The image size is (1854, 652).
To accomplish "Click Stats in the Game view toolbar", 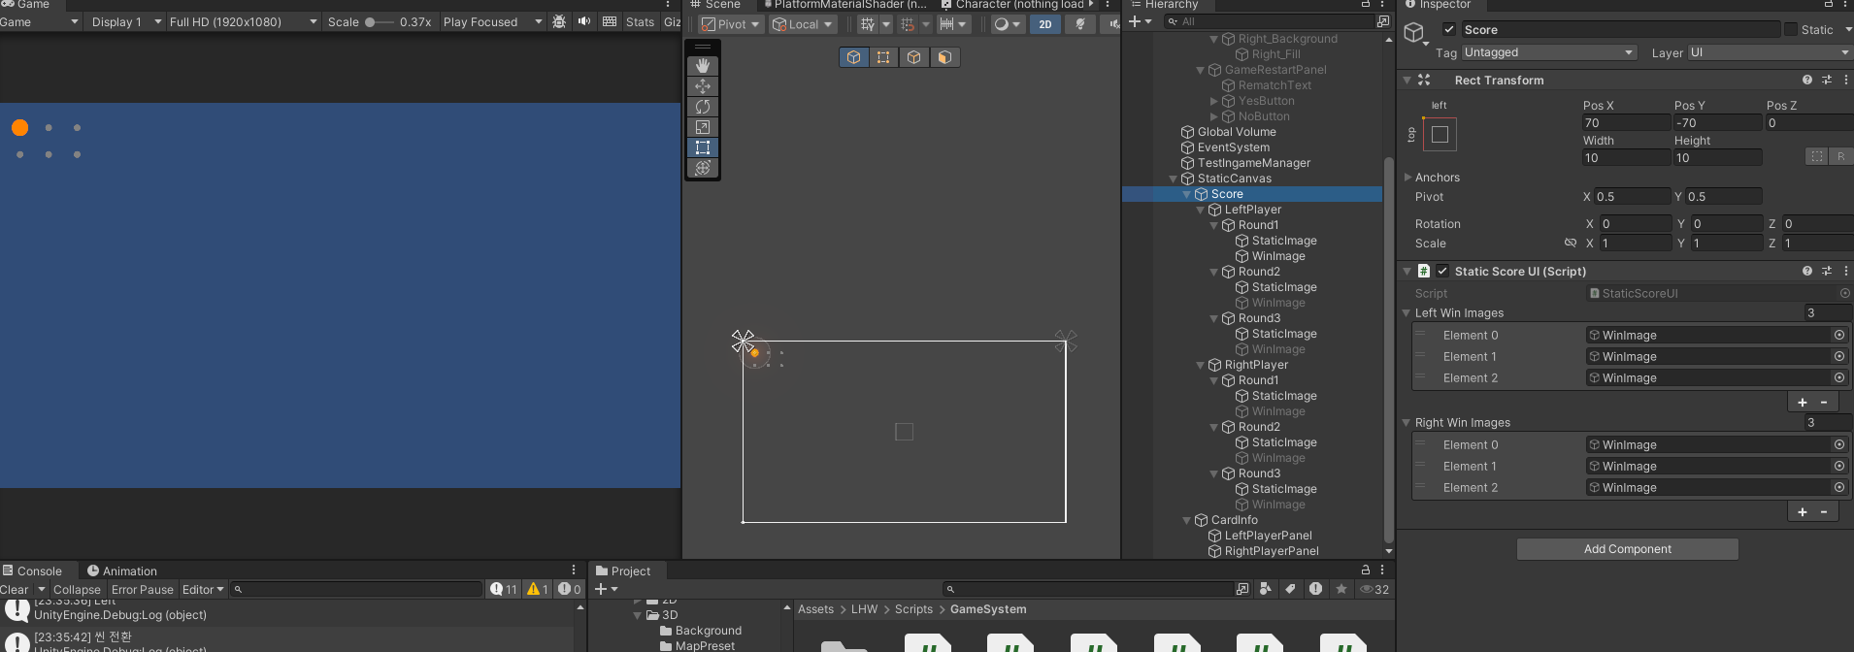I will 640,21.
